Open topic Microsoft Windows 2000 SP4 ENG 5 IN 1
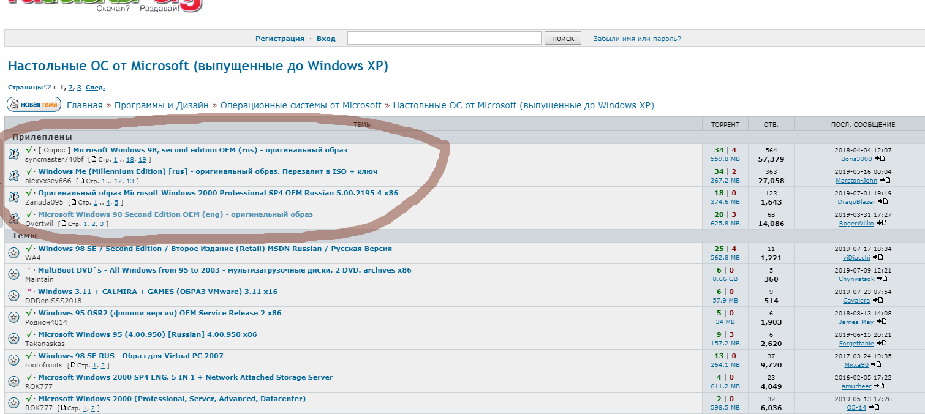This screenshot has width=925, height=414. (186, 377)
